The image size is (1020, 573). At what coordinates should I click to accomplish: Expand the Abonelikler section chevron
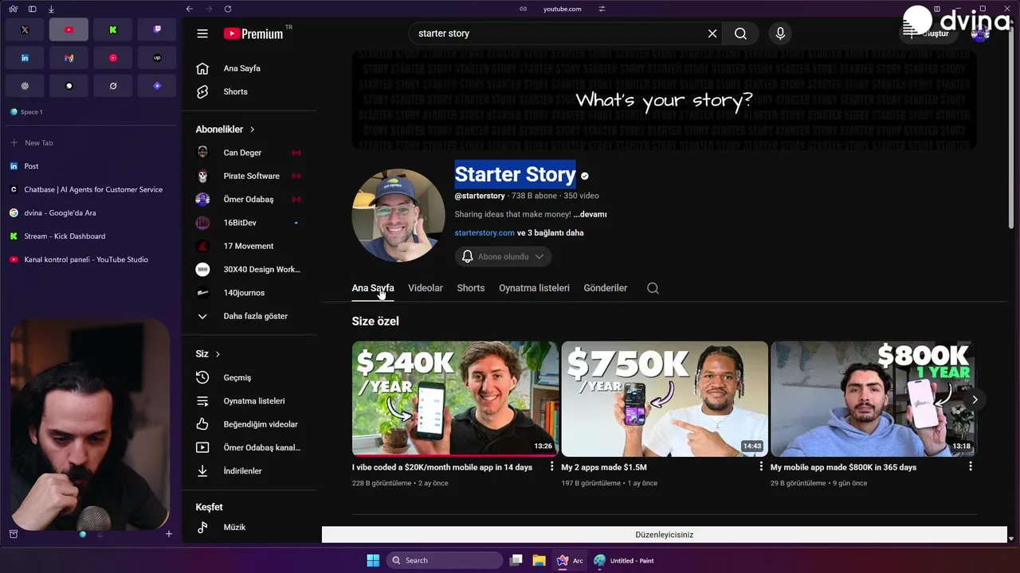(x=252, y=129)
